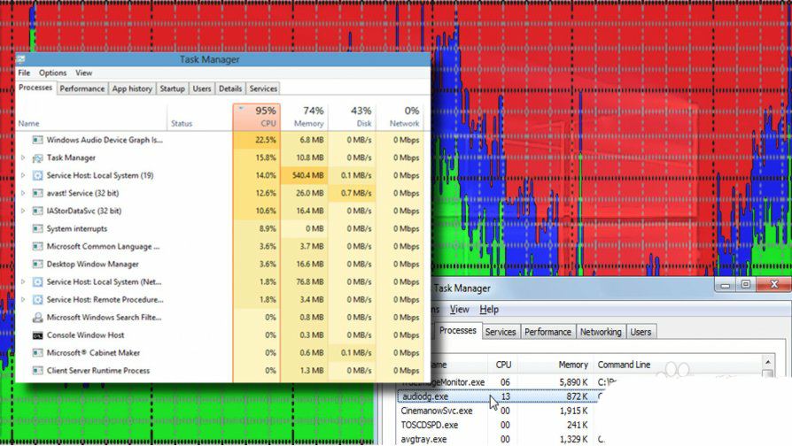Click the Task Manager process icon

[x=37, y=158]
